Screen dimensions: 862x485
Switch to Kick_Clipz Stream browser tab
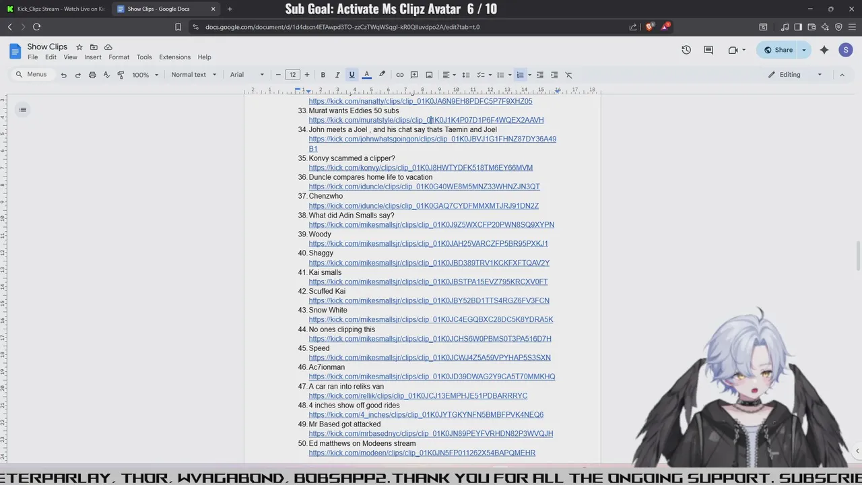point(55,9)
